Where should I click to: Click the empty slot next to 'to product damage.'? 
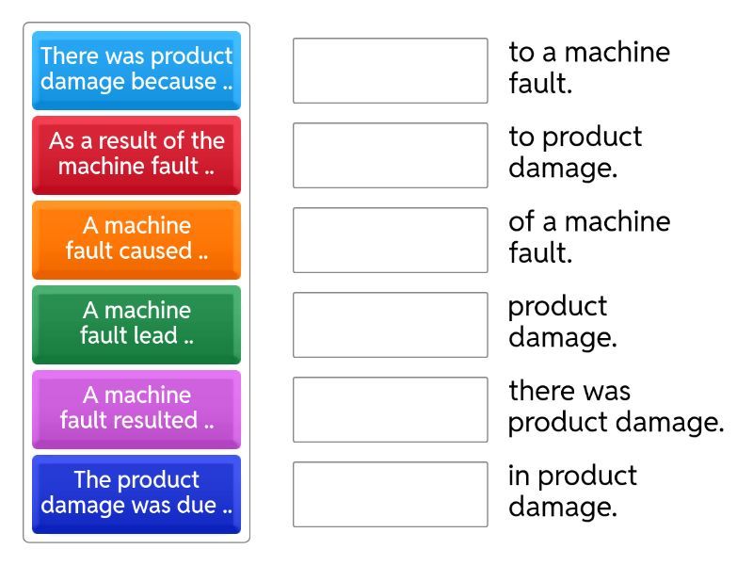(x=391, y=155)
